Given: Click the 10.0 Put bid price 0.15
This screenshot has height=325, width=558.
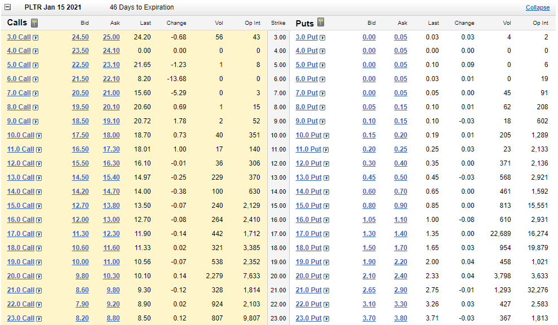Looking at the screenshot, I should pyautogui.click(x=369, y=135).
